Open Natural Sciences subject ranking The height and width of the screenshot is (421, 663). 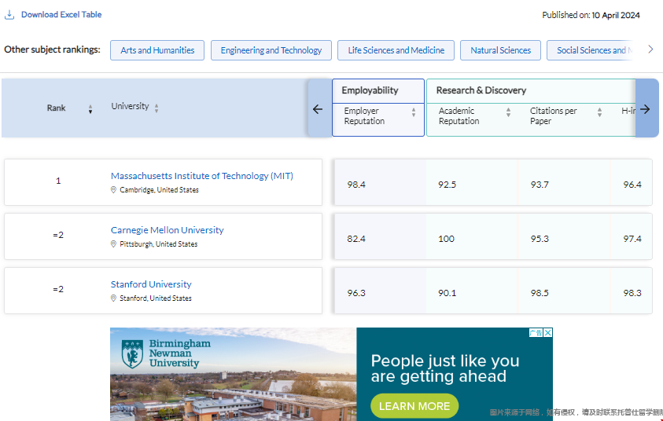(501, 50)
